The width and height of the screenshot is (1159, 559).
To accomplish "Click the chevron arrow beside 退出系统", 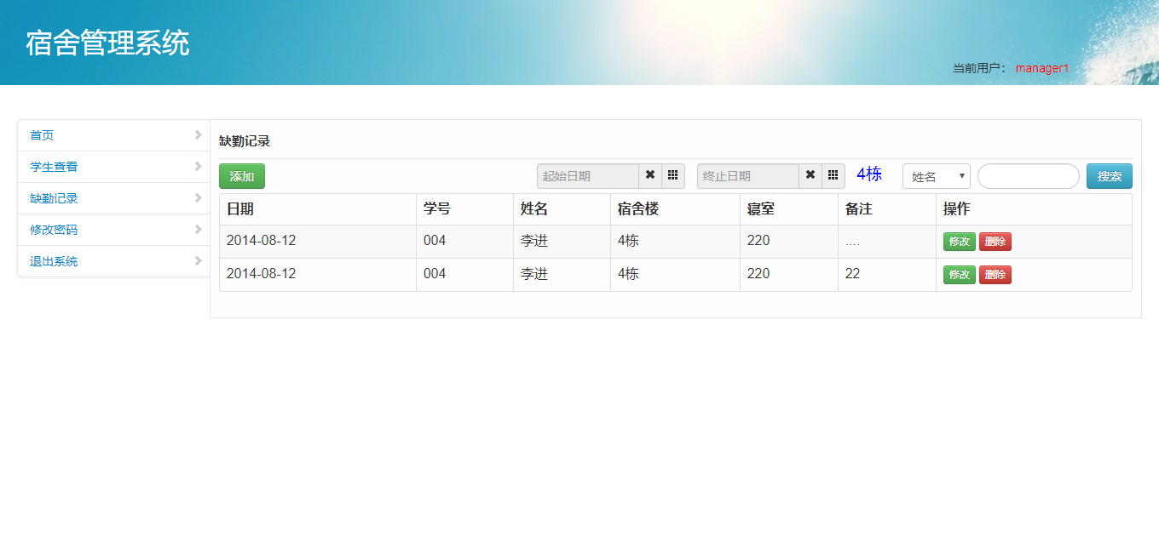I will coord(198,260).
